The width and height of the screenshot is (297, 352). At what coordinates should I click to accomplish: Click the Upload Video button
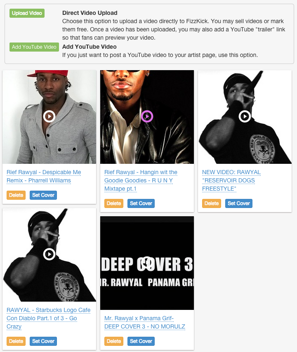click(x=27, y=13)
